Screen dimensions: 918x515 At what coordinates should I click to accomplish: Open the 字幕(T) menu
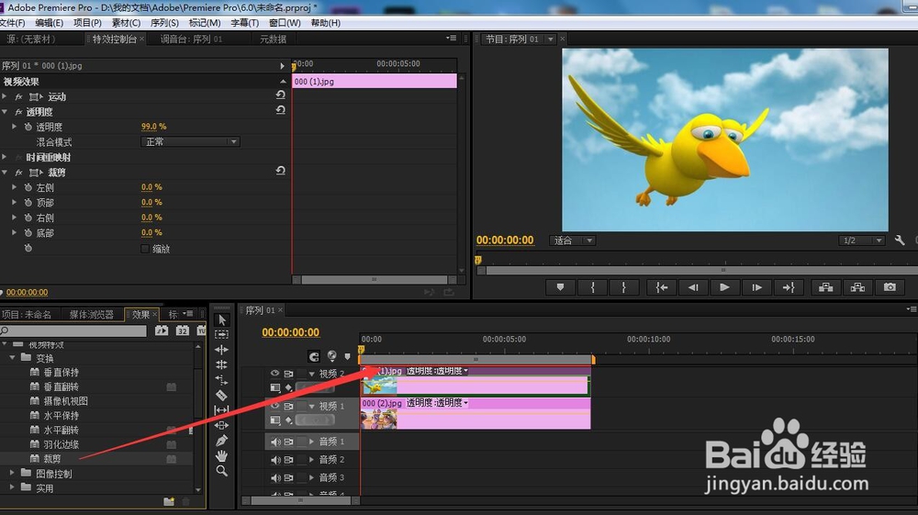tap(245, 23)
